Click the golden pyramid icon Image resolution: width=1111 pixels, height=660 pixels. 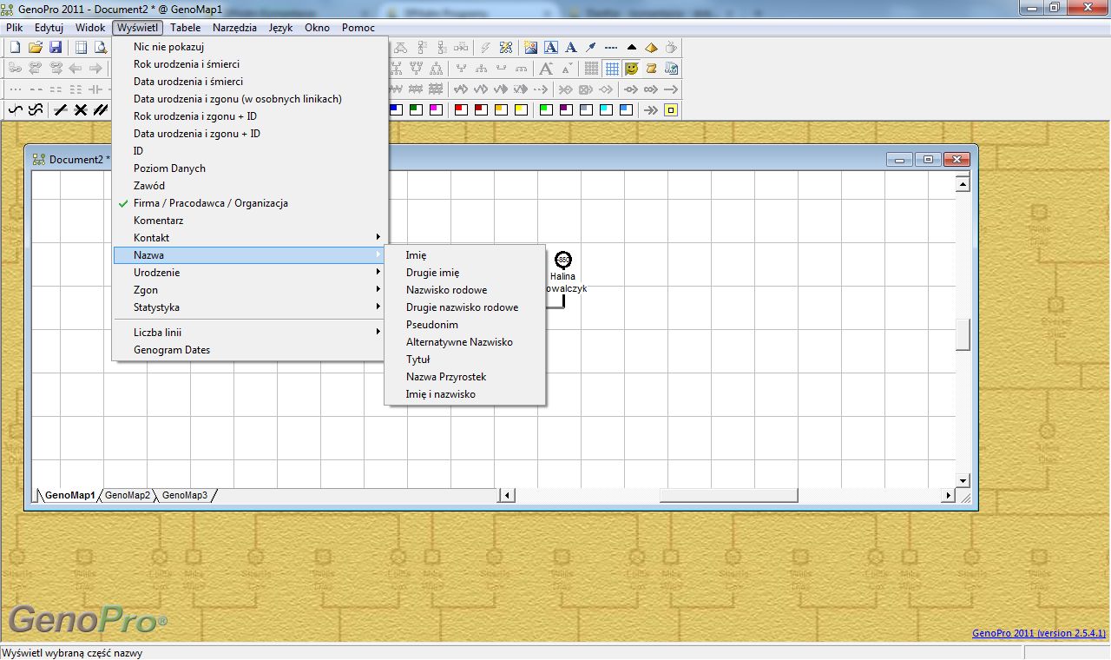pos(651,47)
